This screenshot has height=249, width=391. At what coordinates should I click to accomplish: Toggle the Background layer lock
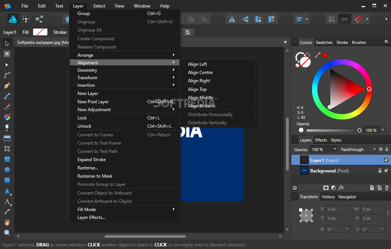(380, 171)
